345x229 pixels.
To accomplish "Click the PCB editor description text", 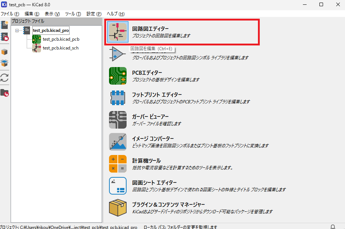I will (x=166, y=80).
